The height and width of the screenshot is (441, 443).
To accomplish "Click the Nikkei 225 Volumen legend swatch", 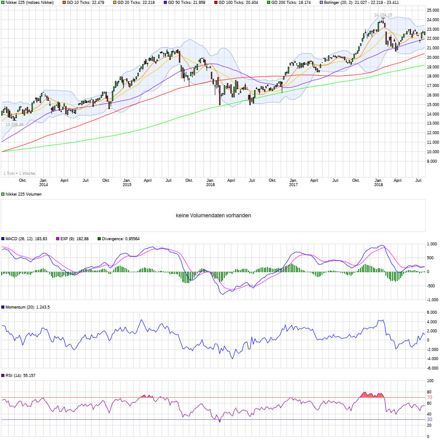I will [x=3, y=194].
